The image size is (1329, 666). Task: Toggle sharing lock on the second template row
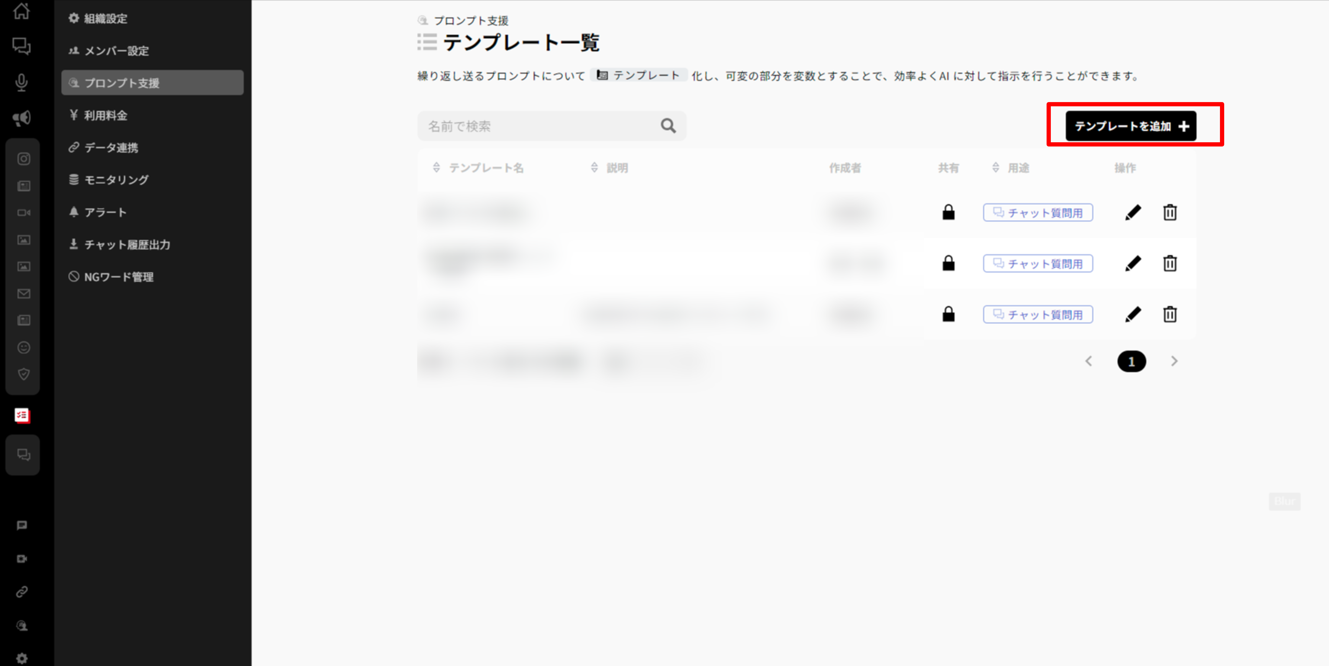coord(949,263)
